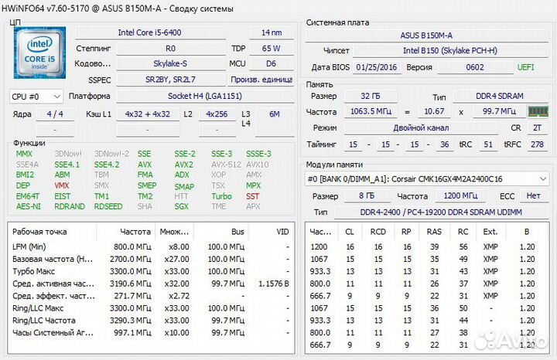Screen dimensions: 557x360
Task: Click the RDSEED feature flag
Action: click(x=108, y=206)
